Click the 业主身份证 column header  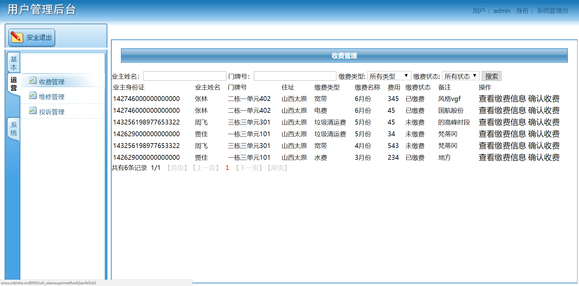129,87
